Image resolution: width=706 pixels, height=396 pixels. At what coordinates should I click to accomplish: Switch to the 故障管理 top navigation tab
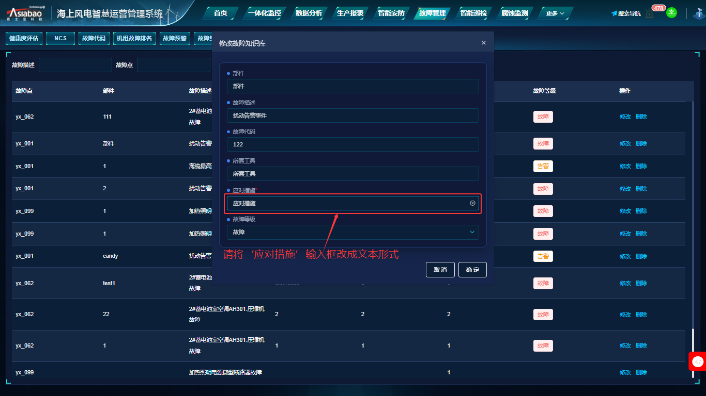[432, 13]
